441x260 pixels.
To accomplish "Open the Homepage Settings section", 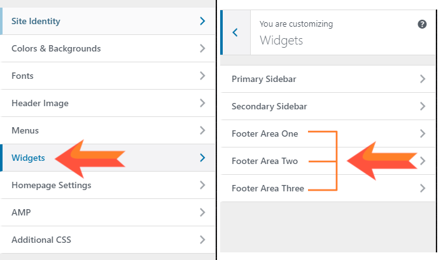I will point(108,185).
